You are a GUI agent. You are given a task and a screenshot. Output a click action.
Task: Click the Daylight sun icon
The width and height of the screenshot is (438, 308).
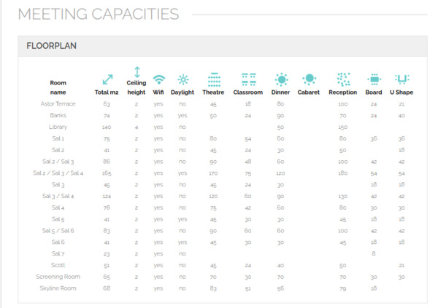coord(182,79)
